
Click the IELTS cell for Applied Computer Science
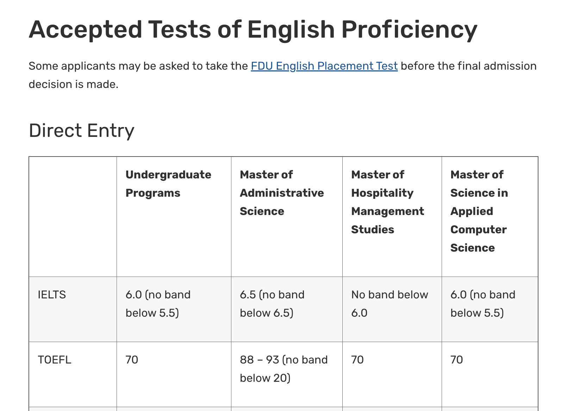482,304
